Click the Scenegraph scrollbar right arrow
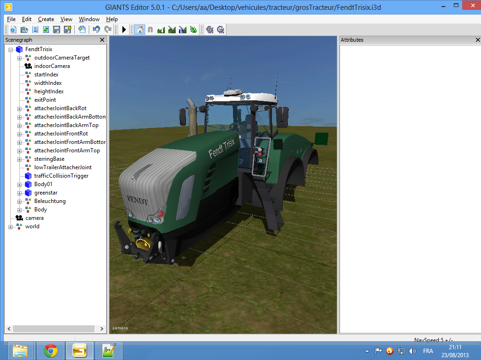 tap(102, 329)
